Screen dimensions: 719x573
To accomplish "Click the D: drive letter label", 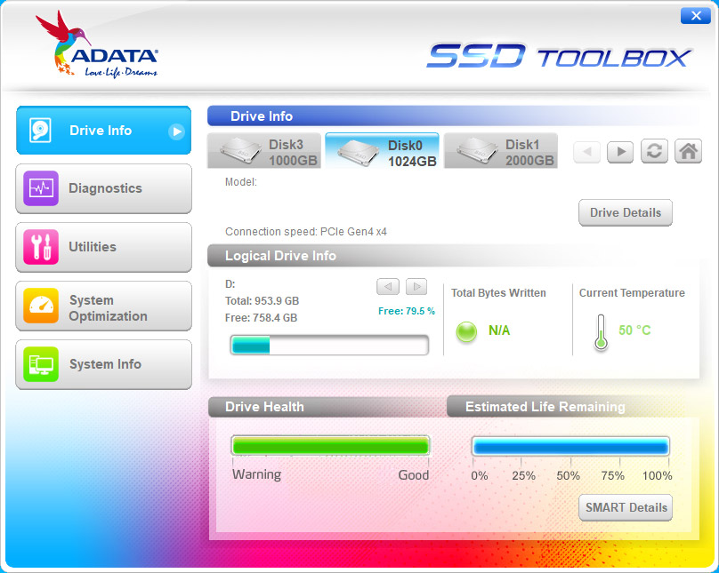I will pos(230,284).
